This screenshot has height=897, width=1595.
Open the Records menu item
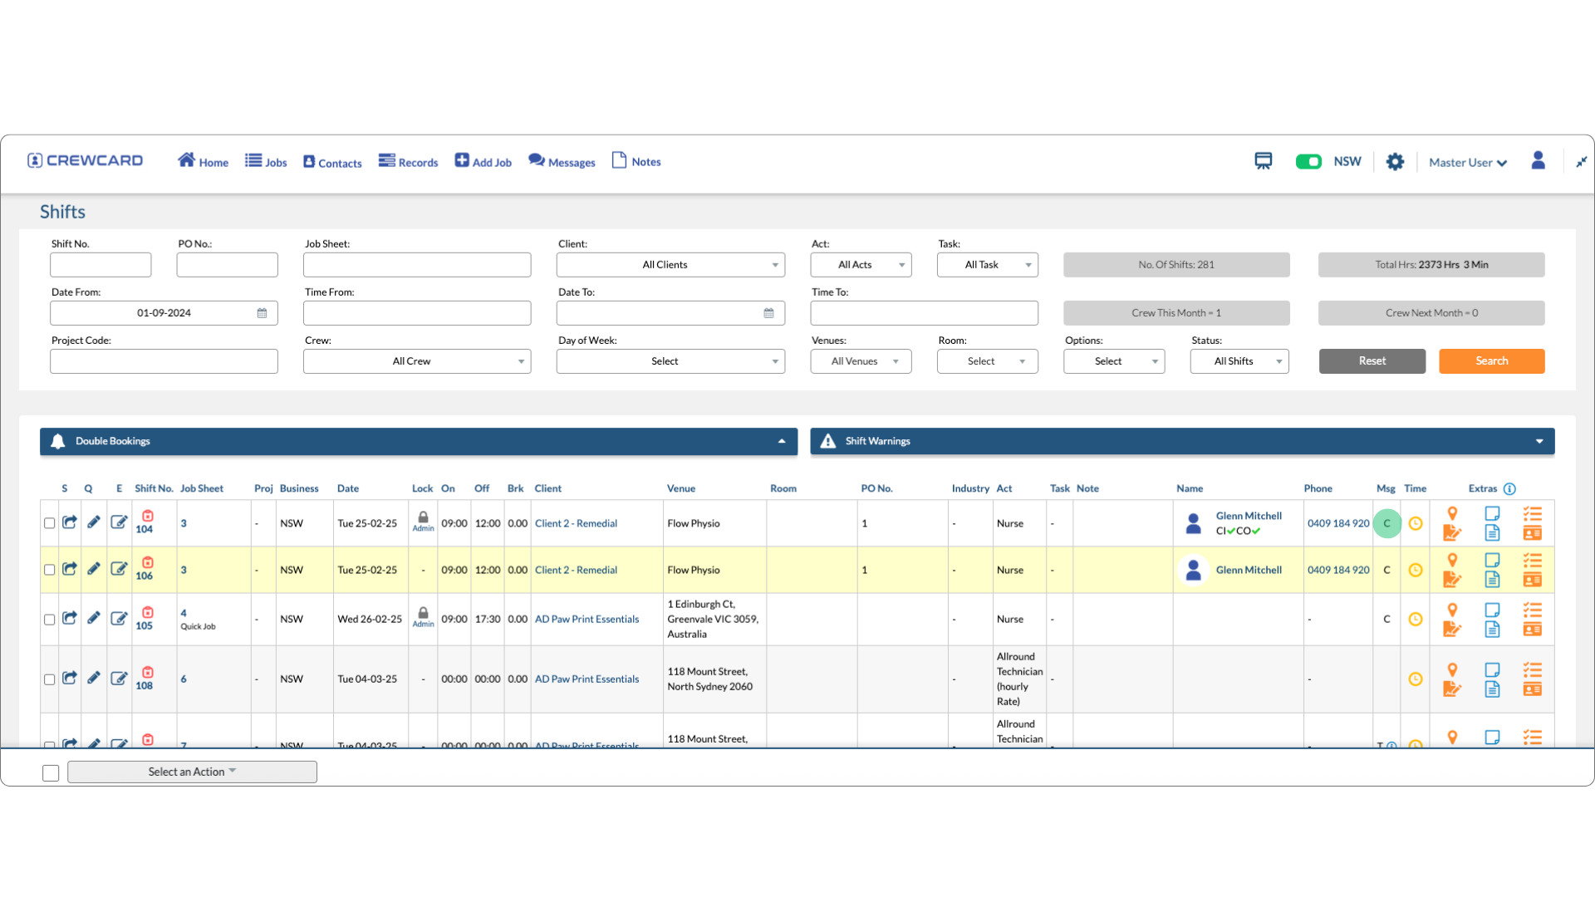point(408,161)
